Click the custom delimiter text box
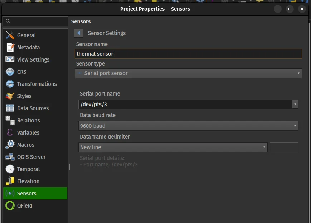The image size is (311, 223). [x=284, y=147]
